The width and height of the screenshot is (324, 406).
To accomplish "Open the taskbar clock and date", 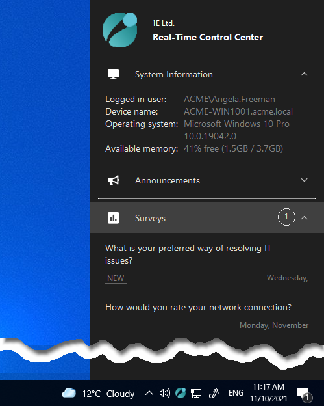I will coord(268,393).
